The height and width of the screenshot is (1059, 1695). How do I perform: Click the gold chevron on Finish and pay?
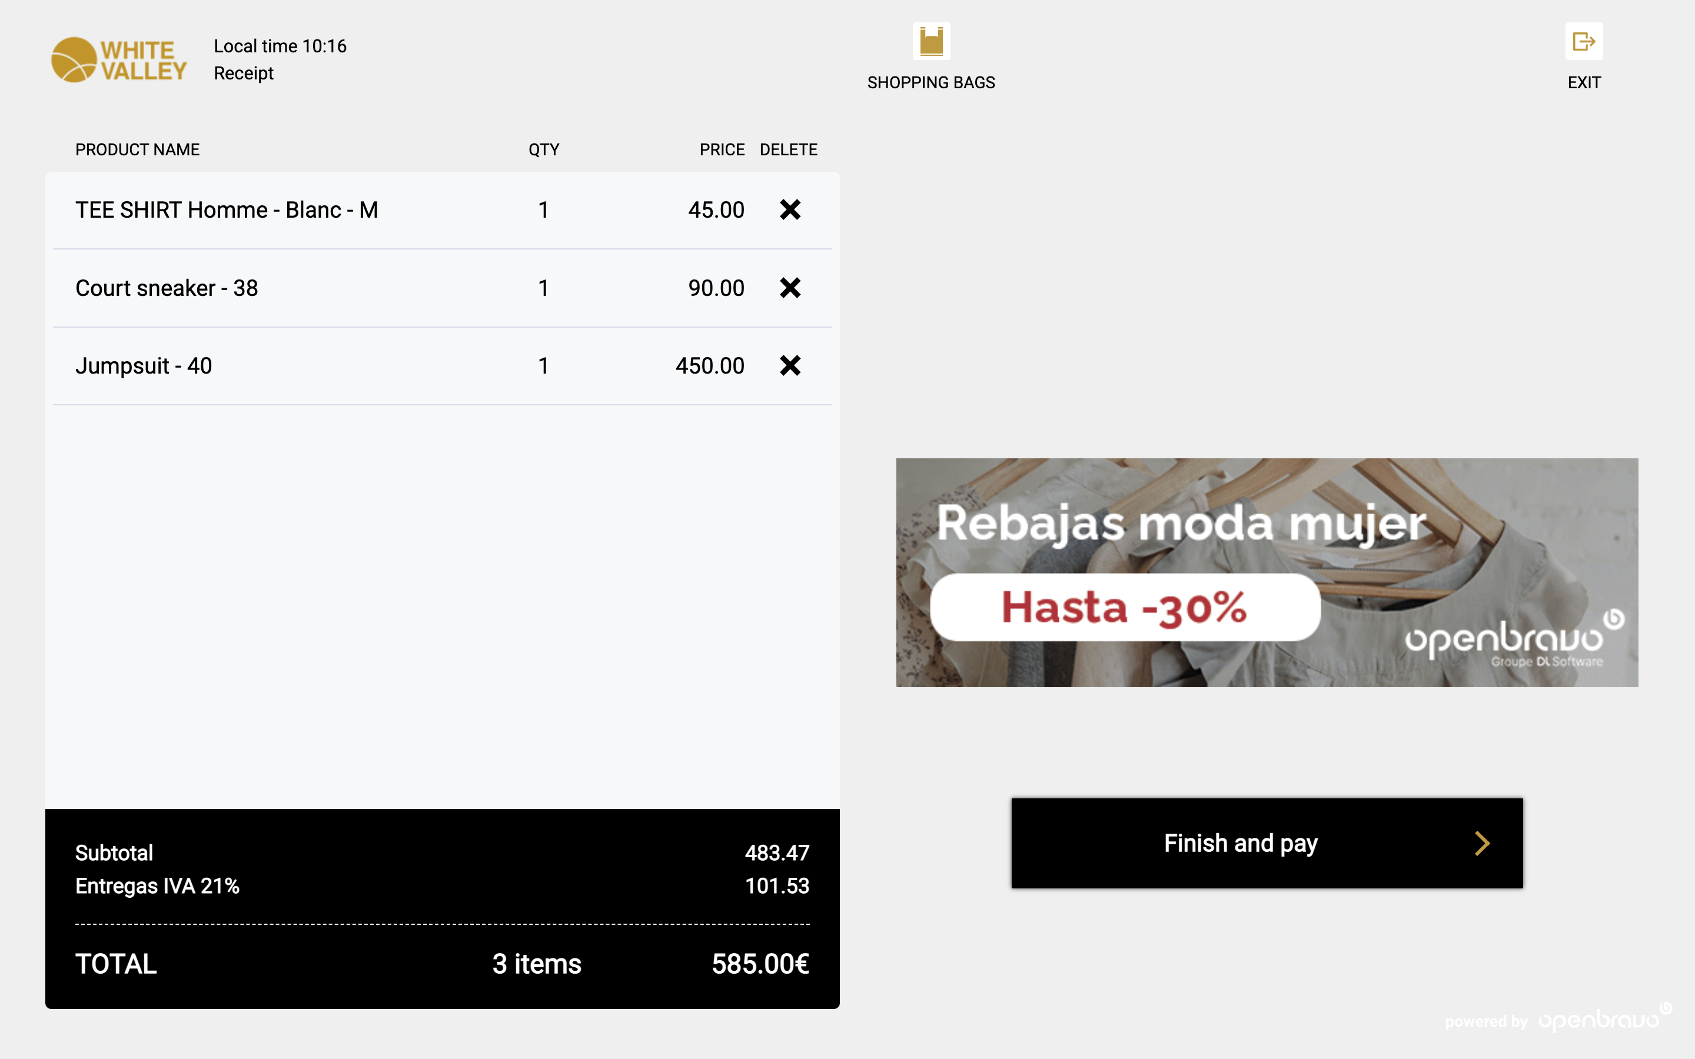pyautogui.click(x=1481, y=843)
